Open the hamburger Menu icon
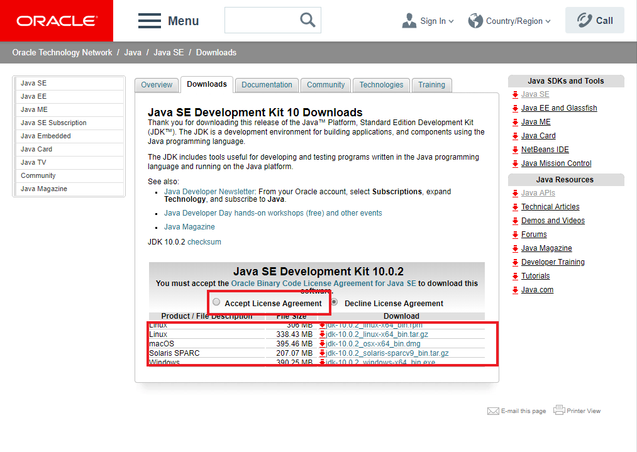This screenshot has height=452, width=637. pos(150,21)
